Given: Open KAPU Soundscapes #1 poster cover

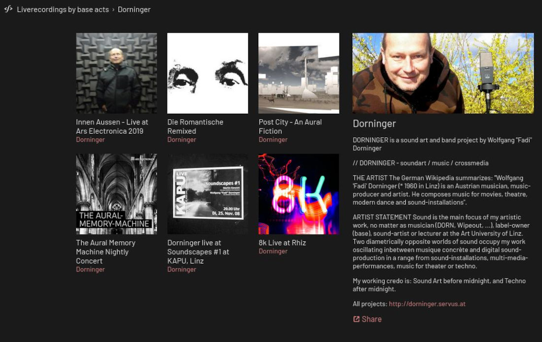Looking at the screenshot, I should [208, 194].
